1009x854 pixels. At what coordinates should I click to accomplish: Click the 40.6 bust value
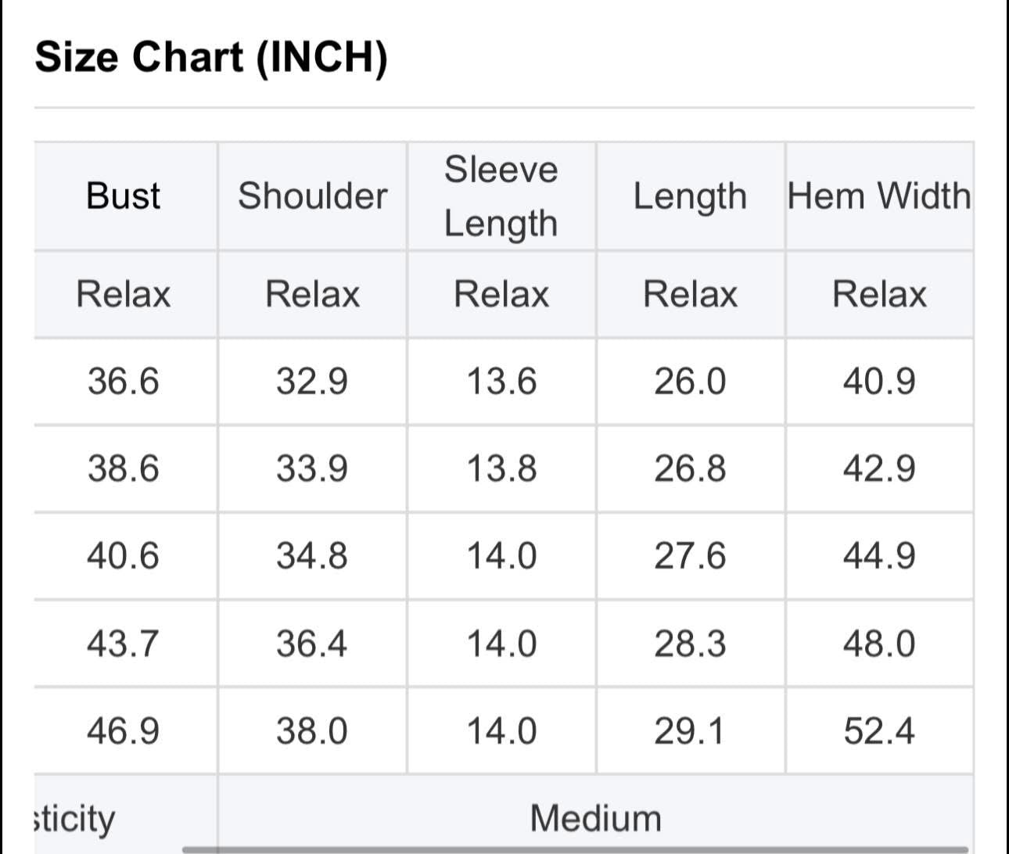[x=123, y=556]
